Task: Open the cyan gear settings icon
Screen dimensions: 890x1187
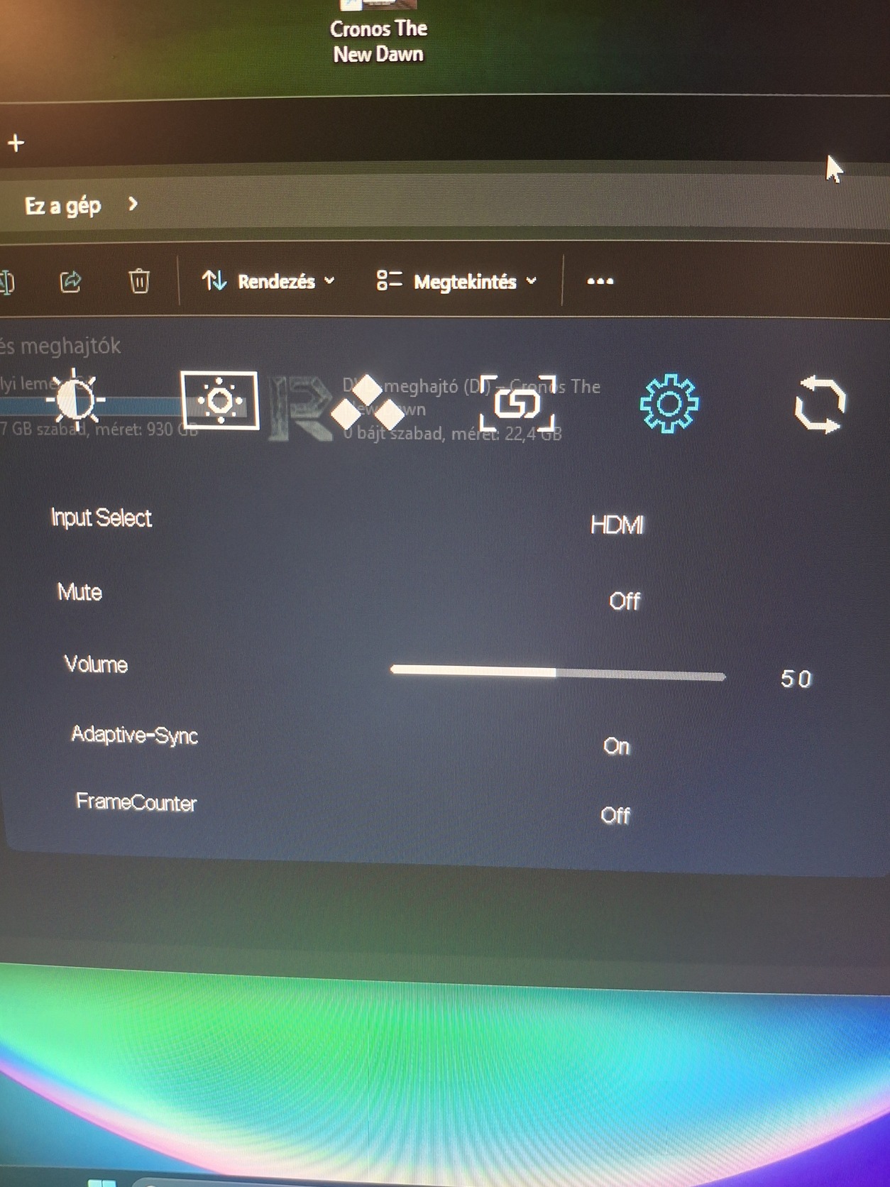Action: pos(669,403)
